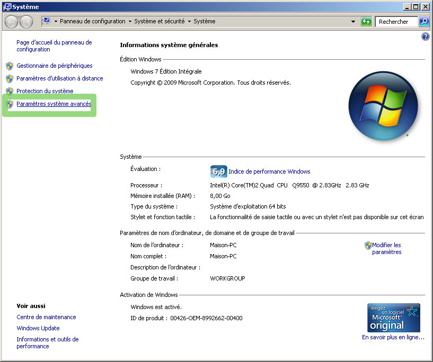
Task: Click En savoir plus en ligne link
Action: [393, 337]
